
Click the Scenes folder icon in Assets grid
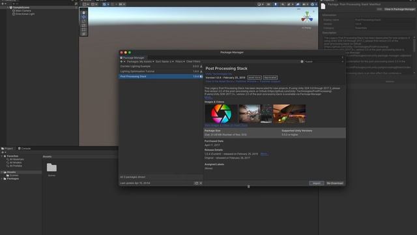click(x=51, y=168)
